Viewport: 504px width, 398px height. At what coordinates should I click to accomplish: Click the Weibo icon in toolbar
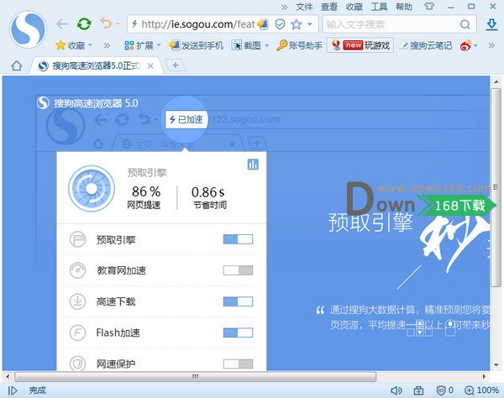click(x=465, y=45)
